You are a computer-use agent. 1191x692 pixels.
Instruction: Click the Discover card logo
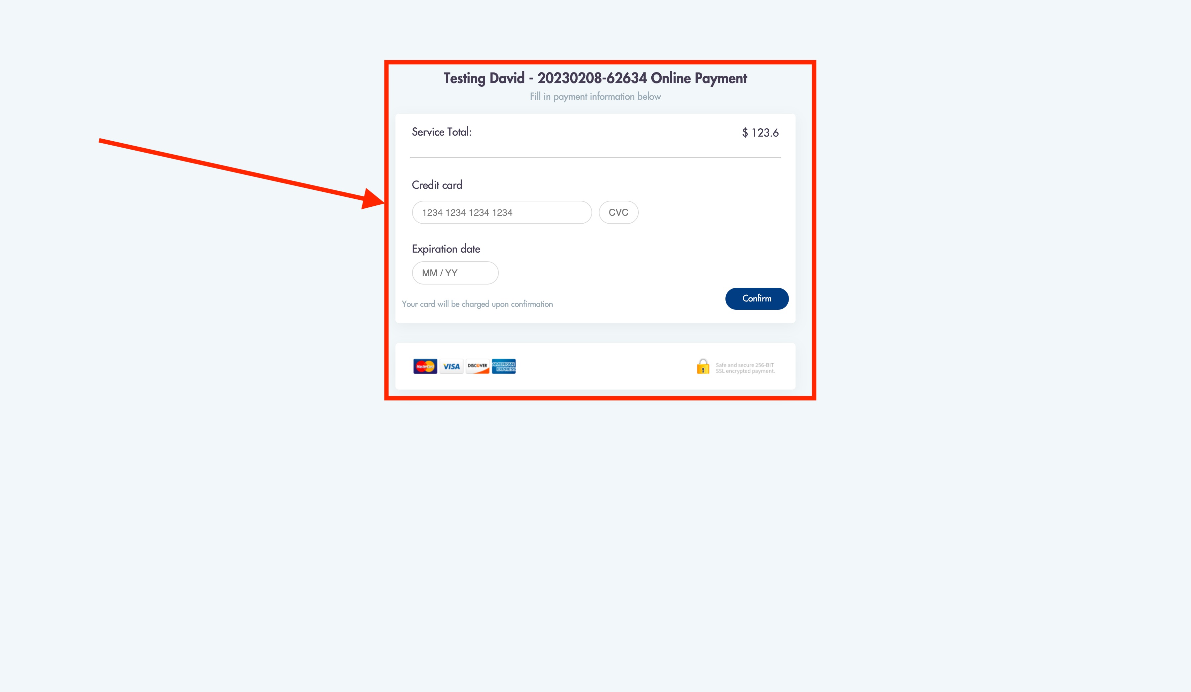tap(477, 366)
